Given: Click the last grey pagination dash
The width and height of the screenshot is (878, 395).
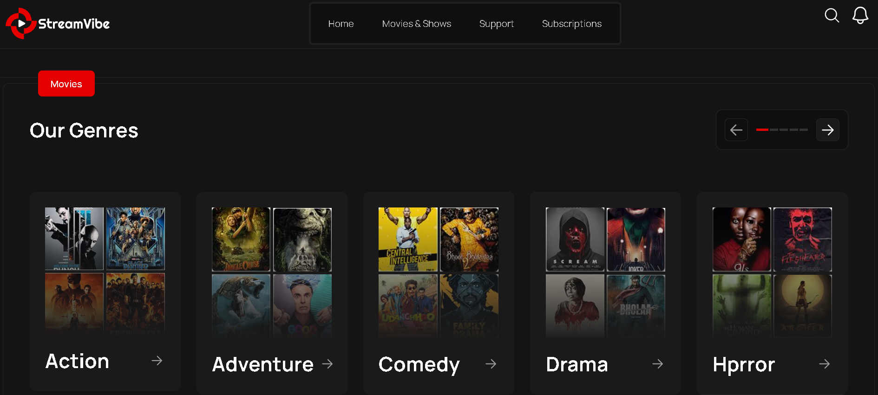Looking at the screenshot, I should click(x=804, y=130).
